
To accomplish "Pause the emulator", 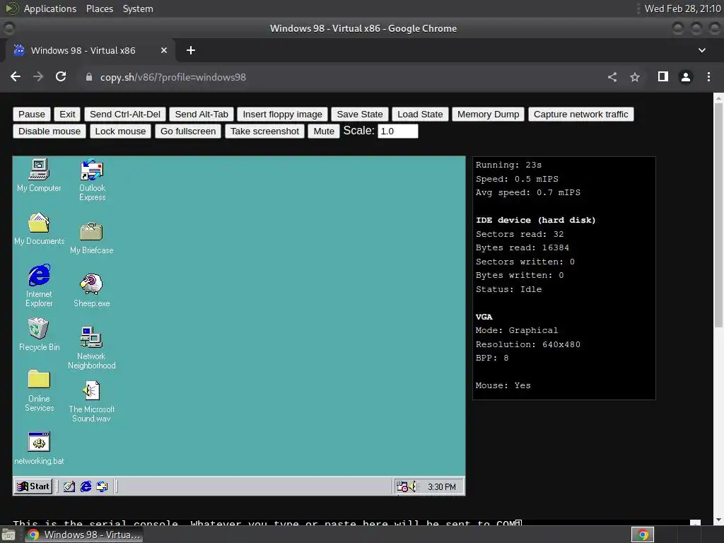I will (x=32, y=114).
